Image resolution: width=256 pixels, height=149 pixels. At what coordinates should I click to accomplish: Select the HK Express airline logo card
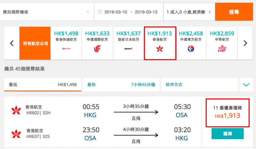[66, 43]
